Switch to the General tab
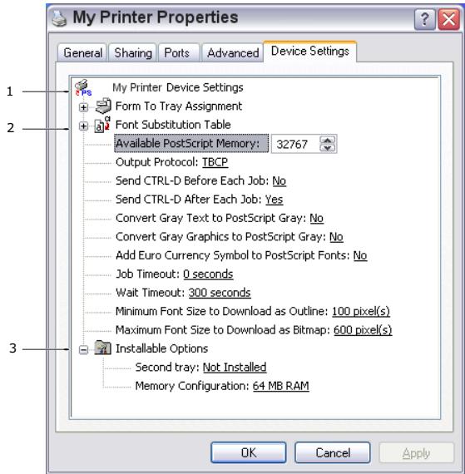The image size is (465, 474). pyautogui.click(x=82, y=53)
